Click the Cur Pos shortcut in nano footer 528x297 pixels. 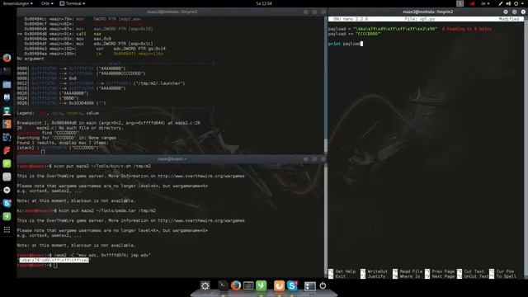(x=502, y=271)
